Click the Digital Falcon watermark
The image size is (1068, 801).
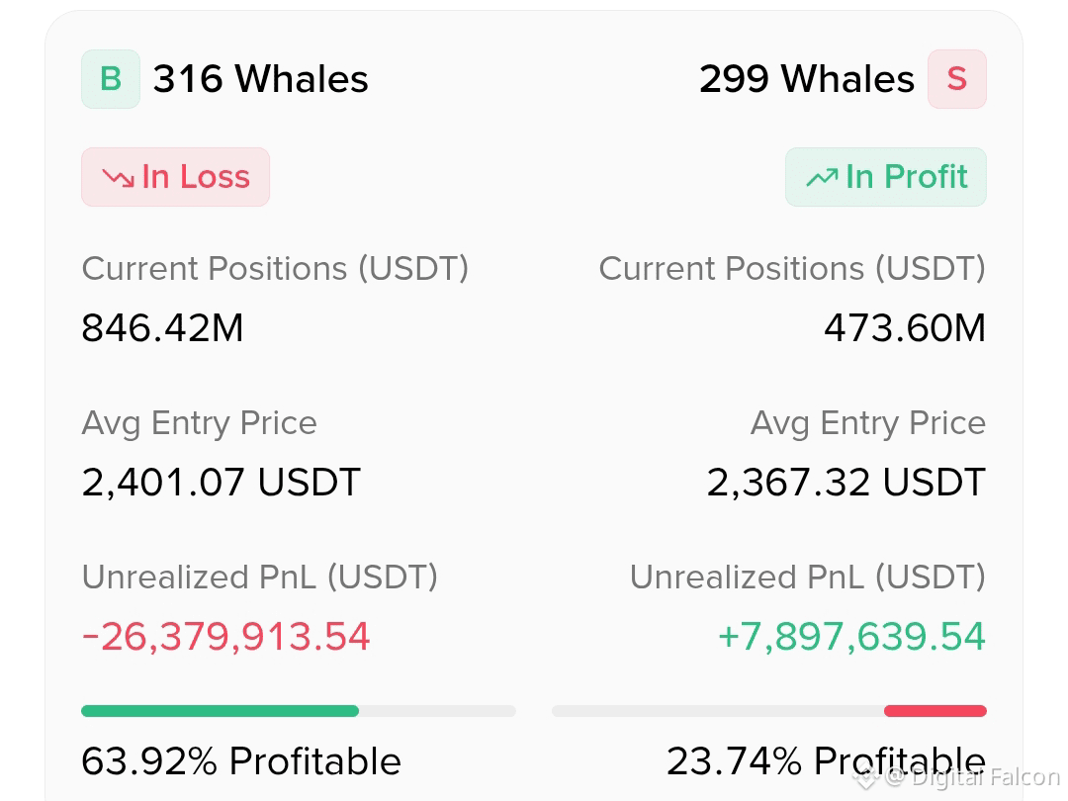[x=959, y=777]
